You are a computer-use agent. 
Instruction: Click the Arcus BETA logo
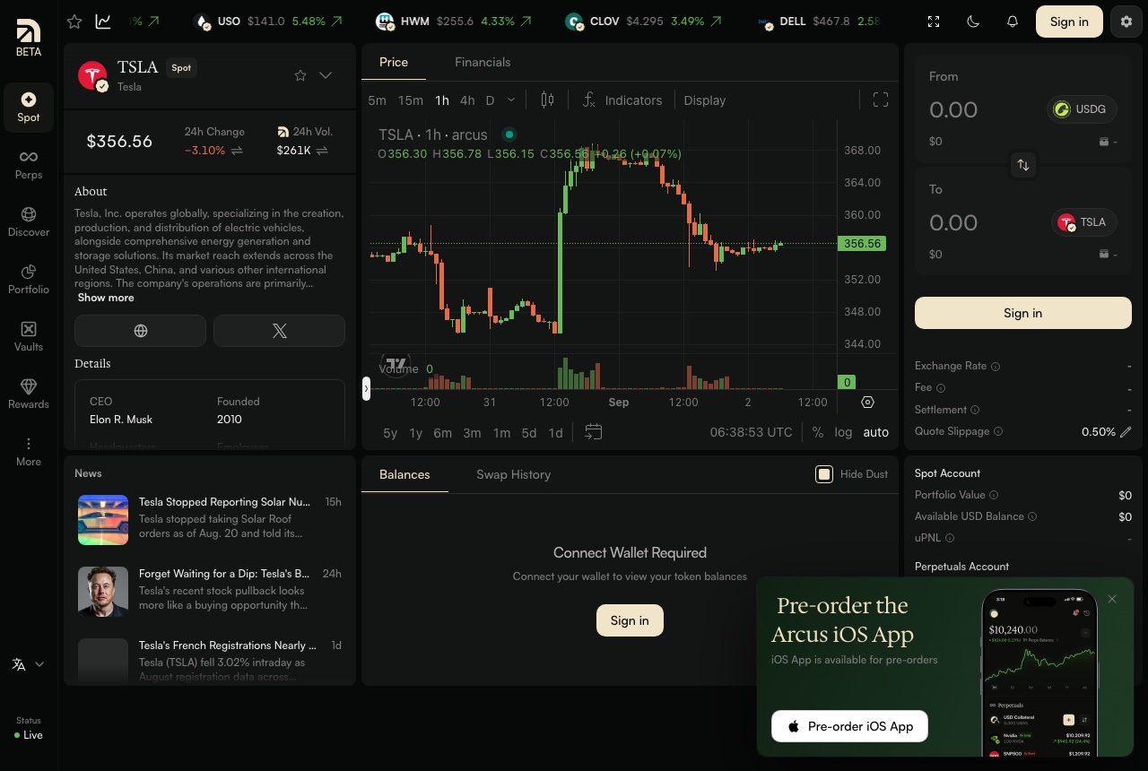pos(29,38)
